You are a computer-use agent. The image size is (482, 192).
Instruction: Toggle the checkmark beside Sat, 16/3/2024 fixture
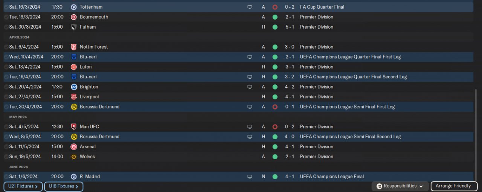coord(6,7)
